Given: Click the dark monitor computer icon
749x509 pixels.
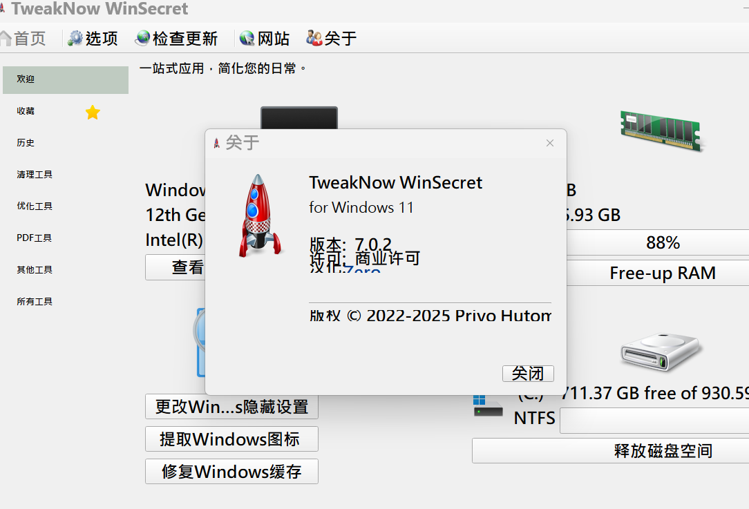Looking at the screenshot, I should [x=299, y=118].
